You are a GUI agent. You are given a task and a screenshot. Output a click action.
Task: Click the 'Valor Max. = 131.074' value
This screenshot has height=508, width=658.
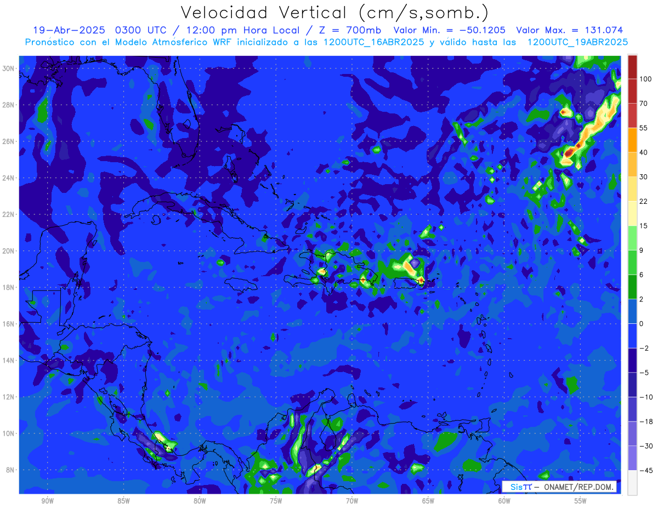570,30
